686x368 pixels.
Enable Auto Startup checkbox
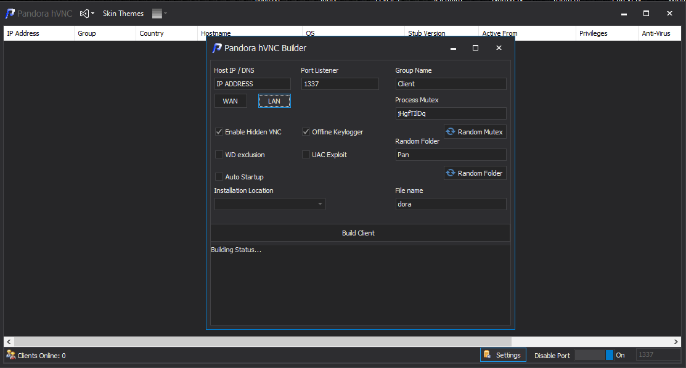219,177
